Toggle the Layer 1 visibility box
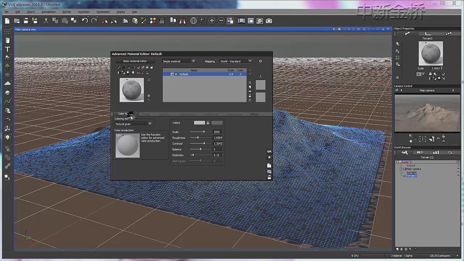 458,162
